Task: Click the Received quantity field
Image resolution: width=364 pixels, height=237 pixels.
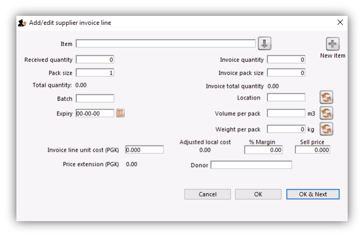Action: (95, 60)
